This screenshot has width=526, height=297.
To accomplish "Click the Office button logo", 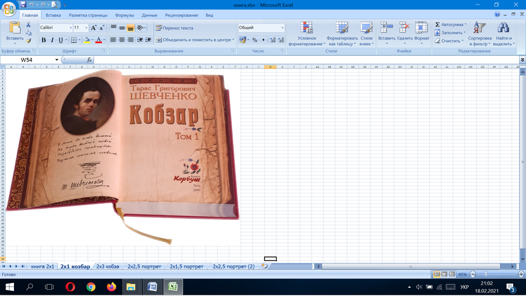I will [x=9, y=9].
